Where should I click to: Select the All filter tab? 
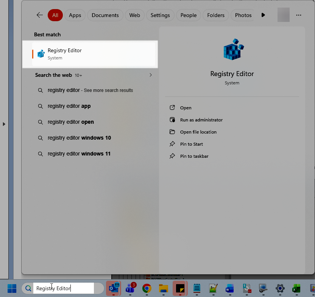coord(55,15)
